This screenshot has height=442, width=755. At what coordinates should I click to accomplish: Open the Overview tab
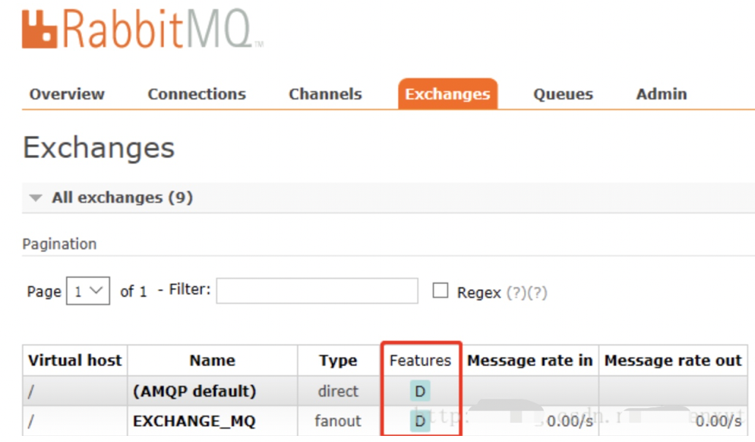tap(67, 94)
